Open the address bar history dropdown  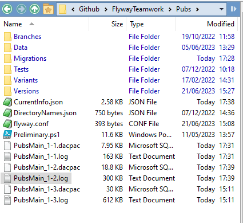[x=221, y=9]
